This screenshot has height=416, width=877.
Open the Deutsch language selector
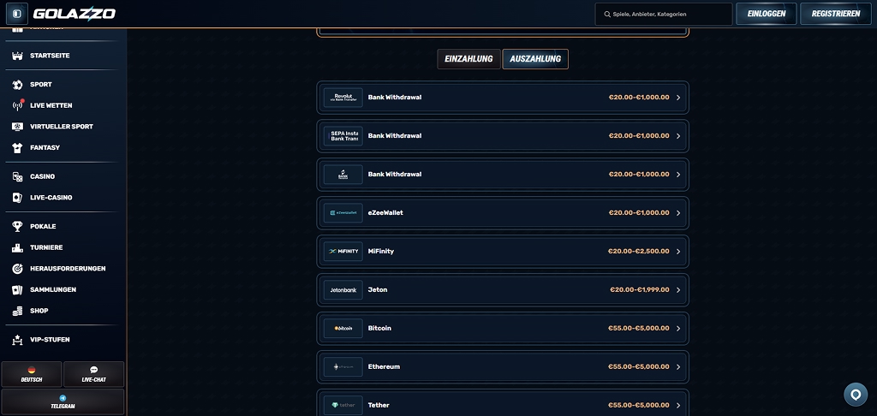pos(32,374)
